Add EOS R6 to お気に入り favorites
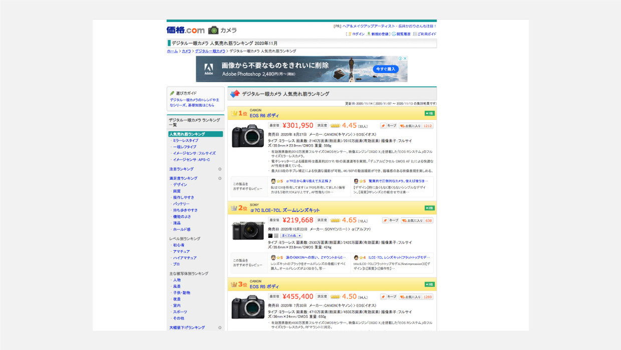This screenshot has height=350, width=621. 416,126
